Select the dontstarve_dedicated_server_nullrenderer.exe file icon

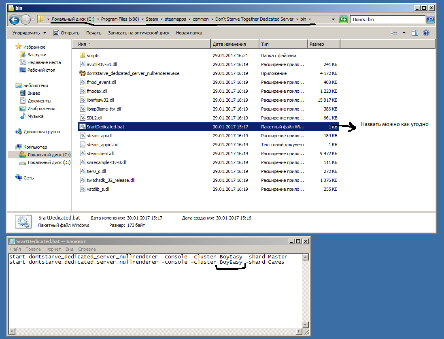click(83, 73)
